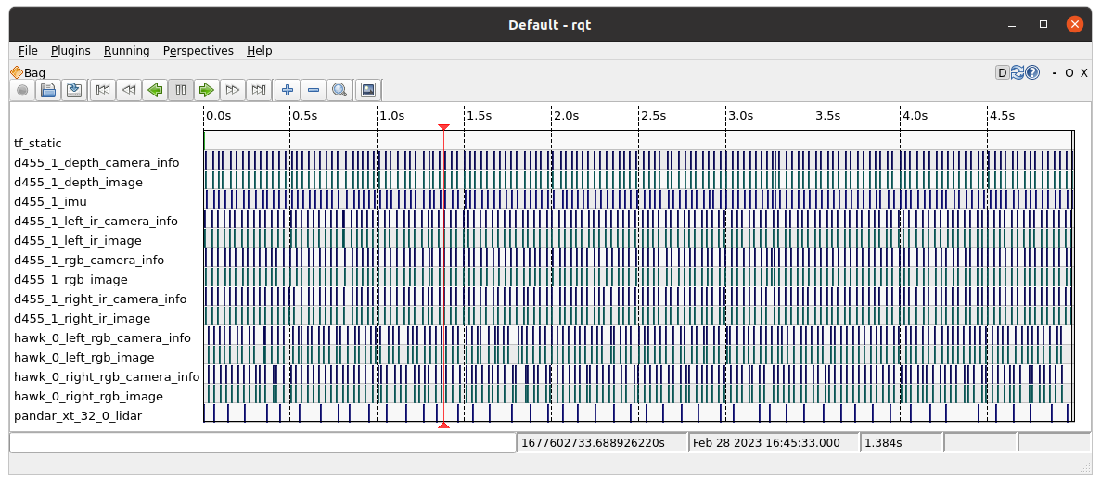1101x483 pixels.
Task: Click the D dock widget button
Action: coord(1002,72)
